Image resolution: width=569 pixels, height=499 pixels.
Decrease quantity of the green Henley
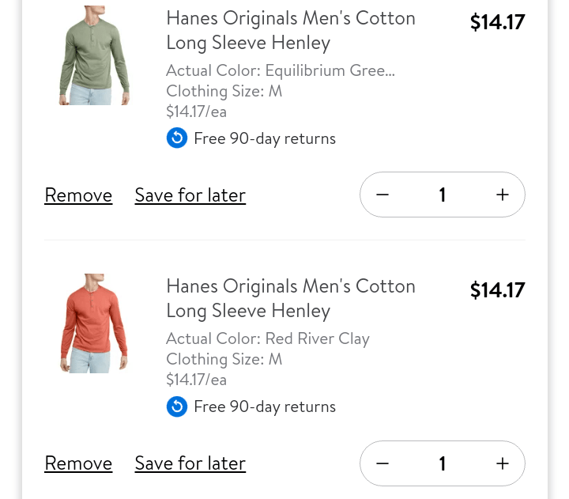coord(382,195)
